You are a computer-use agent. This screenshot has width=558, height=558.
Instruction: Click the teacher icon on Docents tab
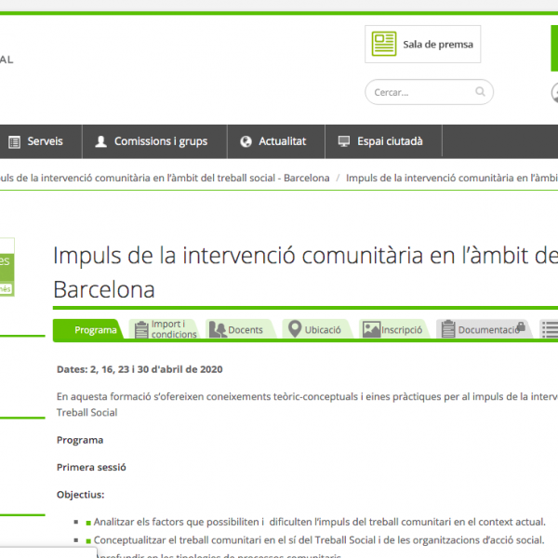pyautogui.click(x=218, y=329)
